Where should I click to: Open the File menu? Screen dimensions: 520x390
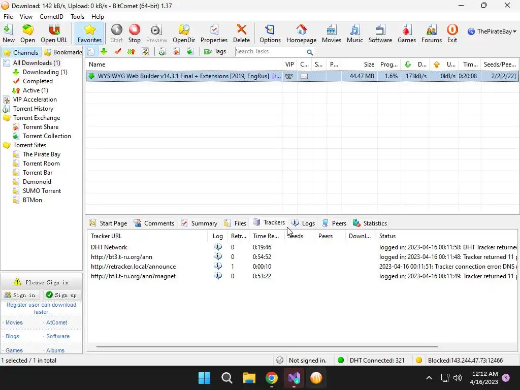[x=8, y=17]
